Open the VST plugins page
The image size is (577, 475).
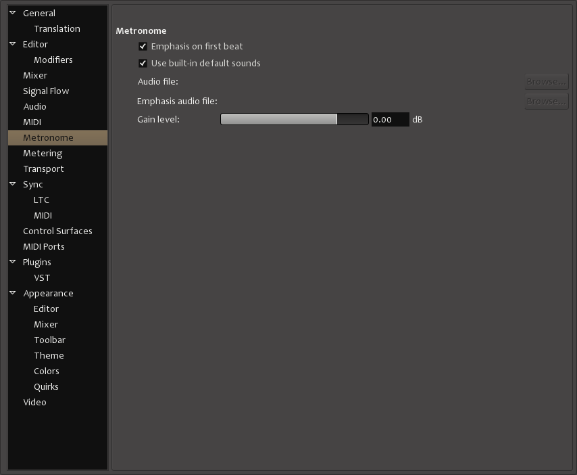pos(42,278)
